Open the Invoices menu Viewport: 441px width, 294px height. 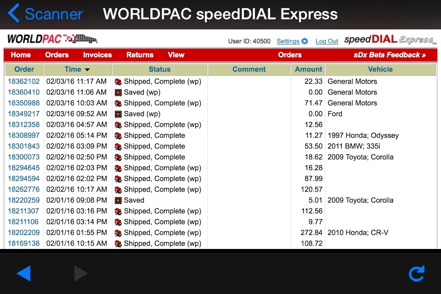[97, 55]
